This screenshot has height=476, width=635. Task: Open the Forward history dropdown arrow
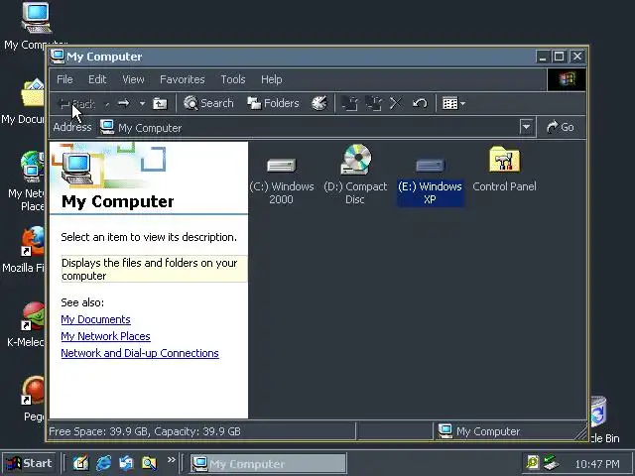[142, 103]
